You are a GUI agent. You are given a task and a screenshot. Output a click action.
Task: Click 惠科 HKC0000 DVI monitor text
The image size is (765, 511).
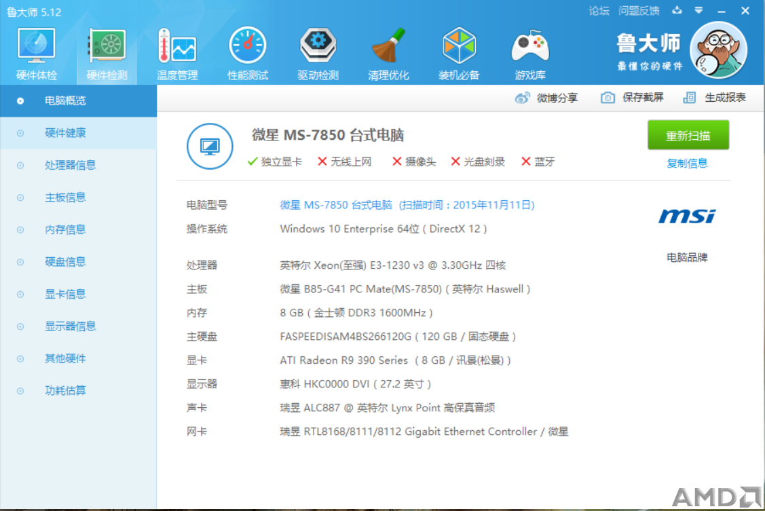[x=356, y=384]
